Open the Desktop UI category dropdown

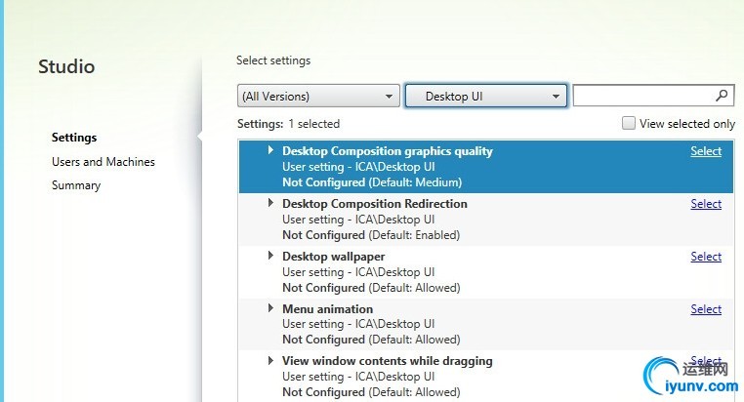click(x=486, y=96)
